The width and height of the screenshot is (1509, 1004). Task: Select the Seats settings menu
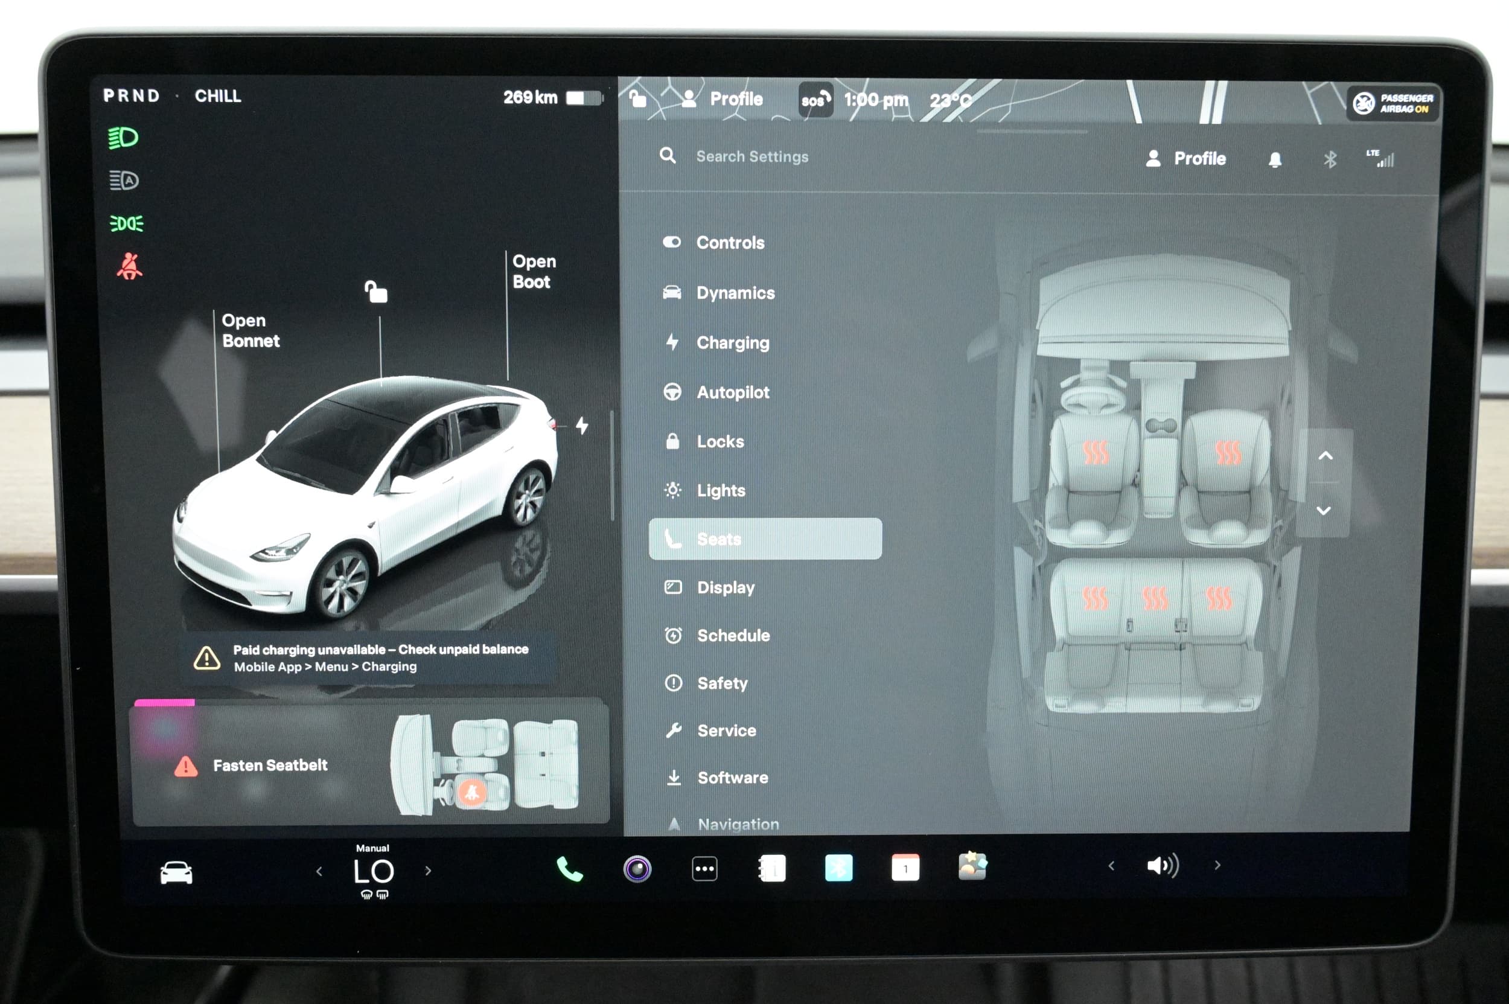pos(765,539)
